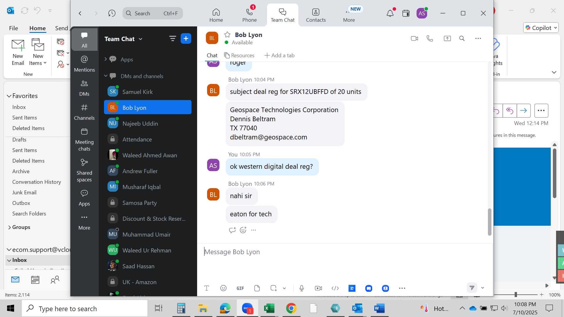564x317 pixels.
Task: Reply in thread to 'eaton for tech' message
Action: (232, 230)
